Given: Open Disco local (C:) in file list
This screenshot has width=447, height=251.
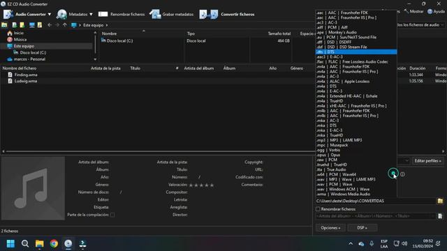Looking at the screenshot, I should pyautogui.click(x=119, y=40).
